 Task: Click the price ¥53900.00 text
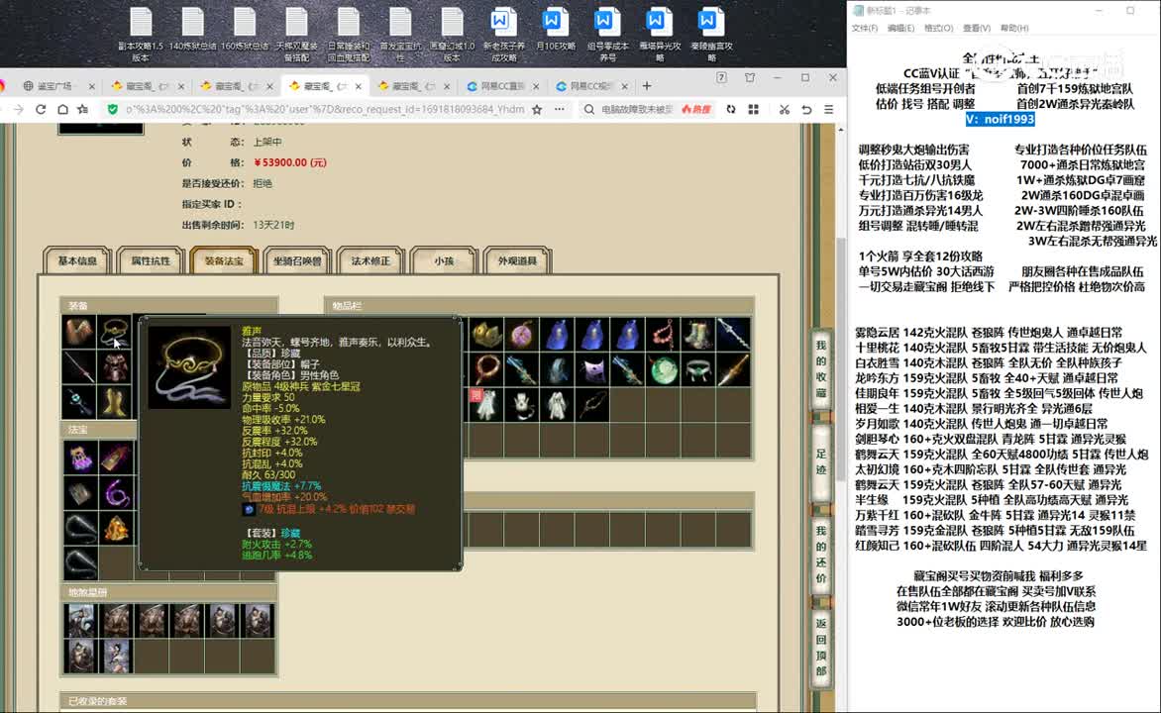point(289,162)
